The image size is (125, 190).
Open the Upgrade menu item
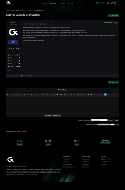click(53, 4)
